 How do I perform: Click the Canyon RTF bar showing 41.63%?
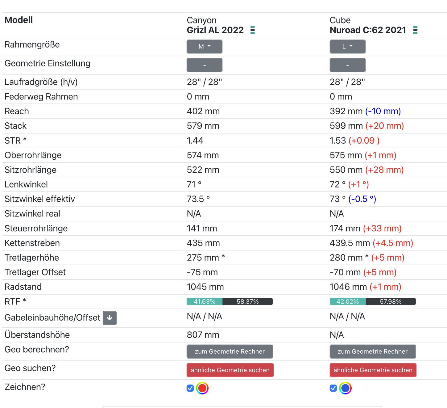[205, 301]
